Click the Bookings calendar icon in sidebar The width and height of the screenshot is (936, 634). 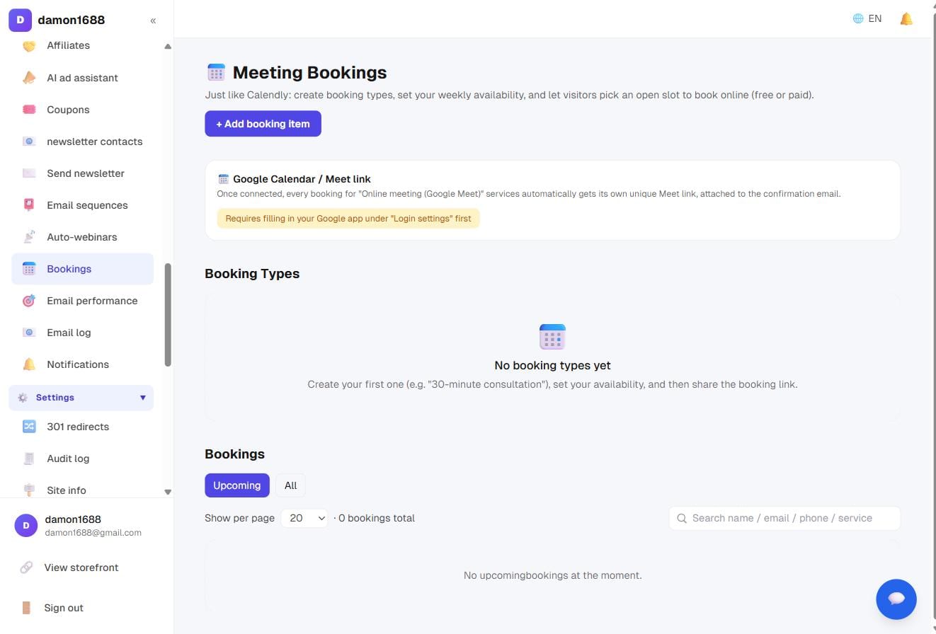[29, 269]
